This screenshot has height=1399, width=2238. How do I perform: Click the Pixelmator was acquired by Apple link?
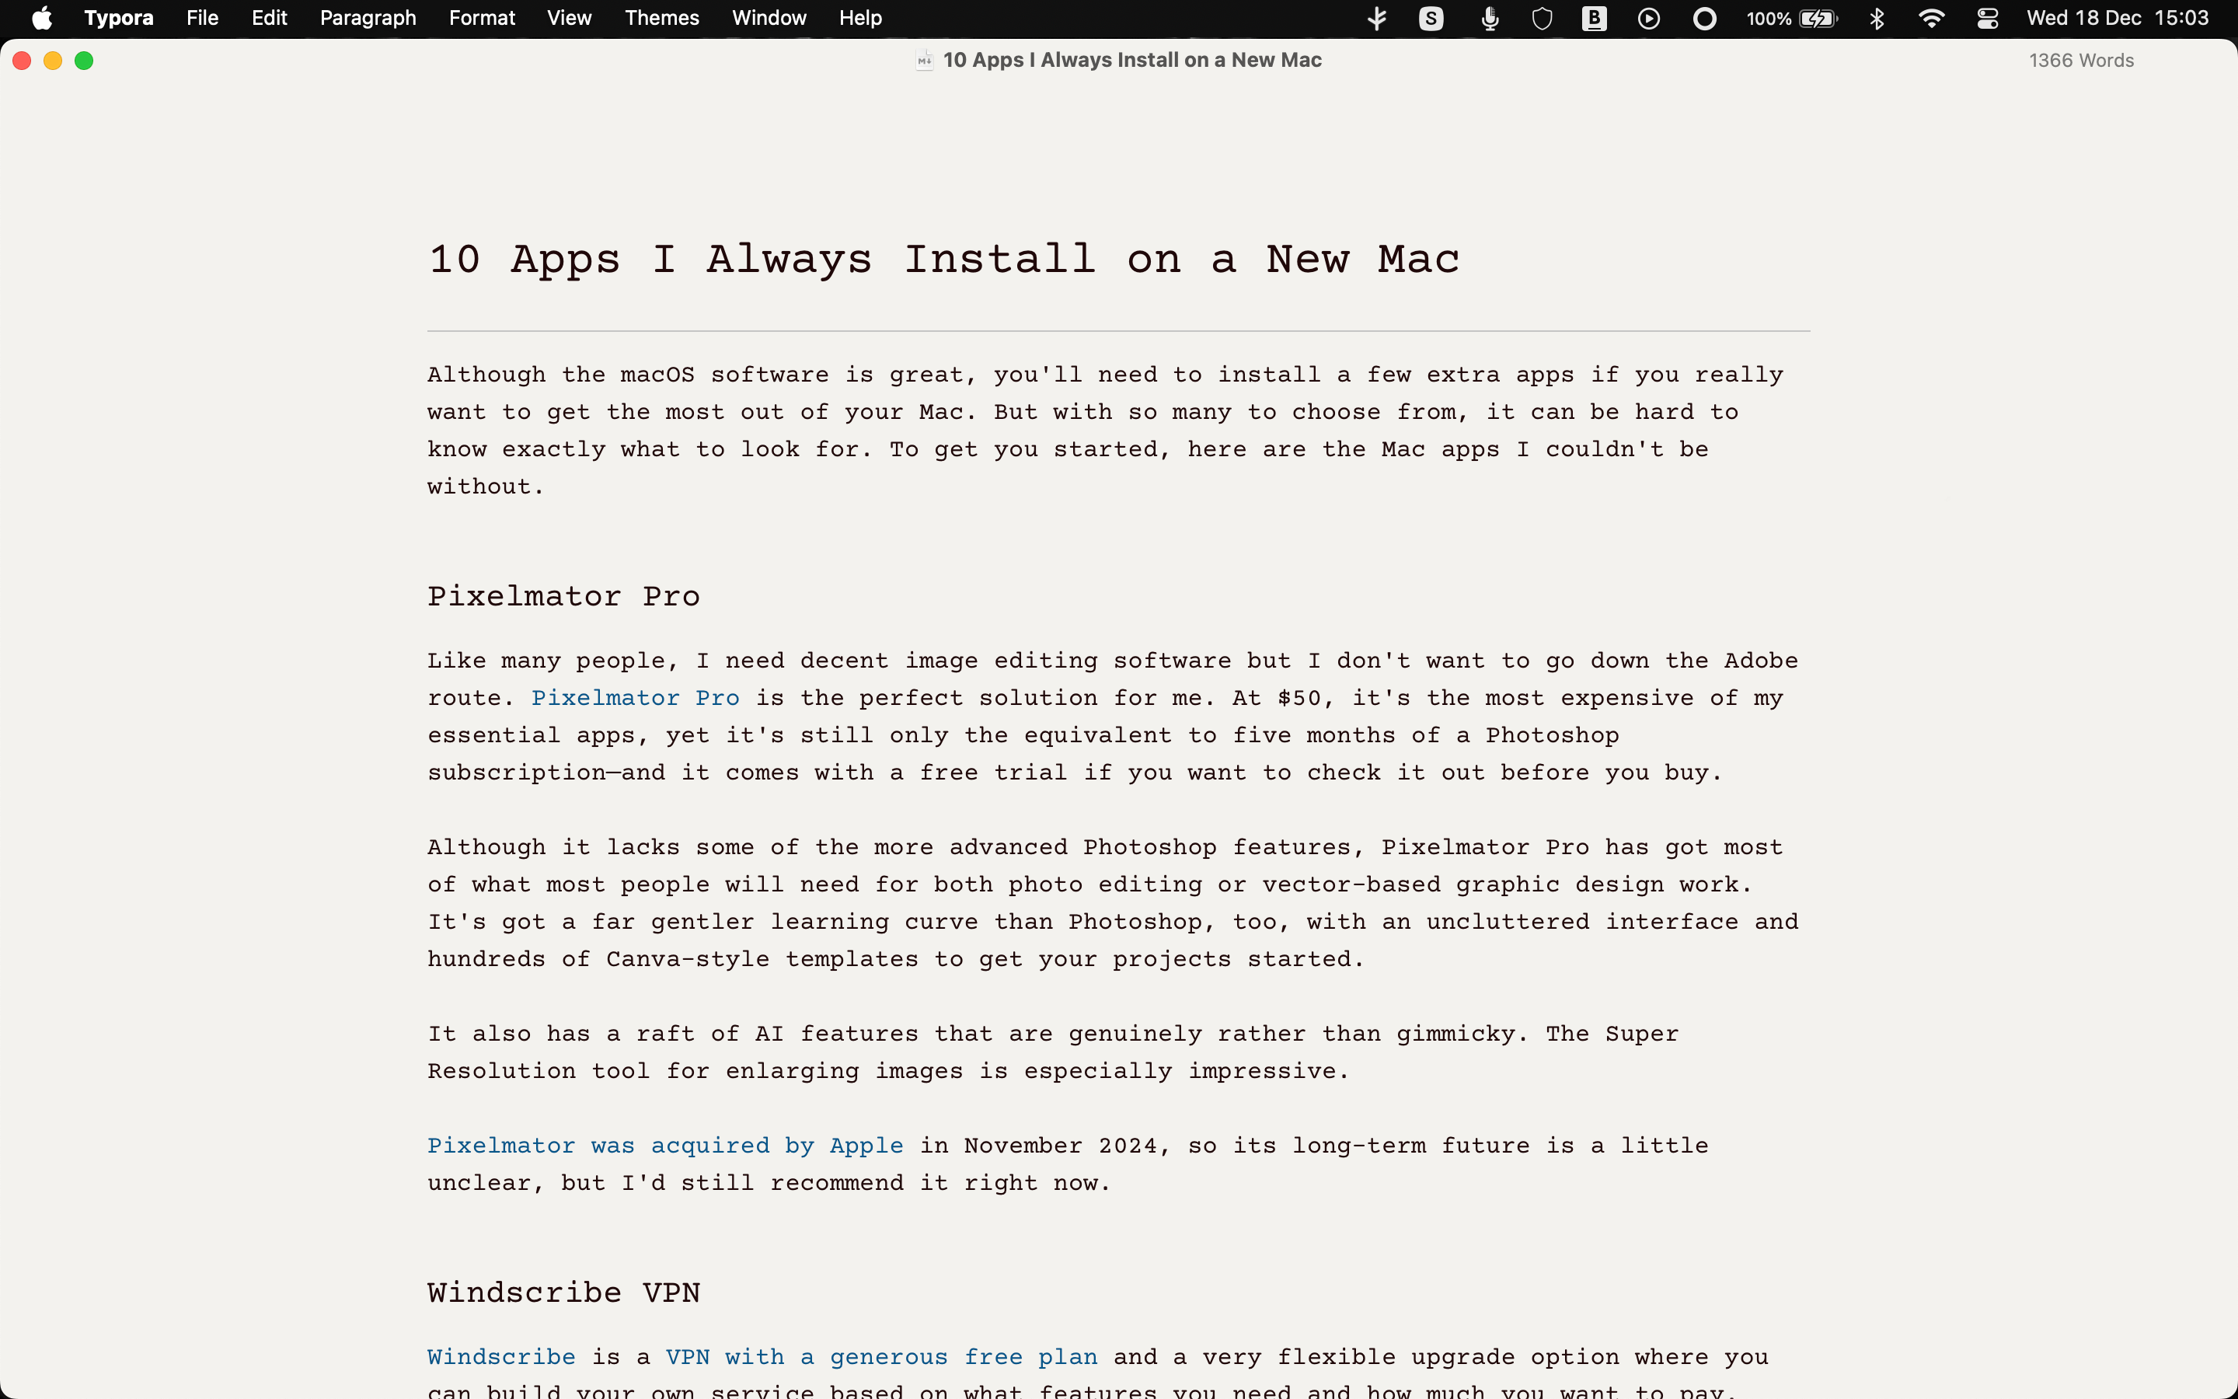665,1144
